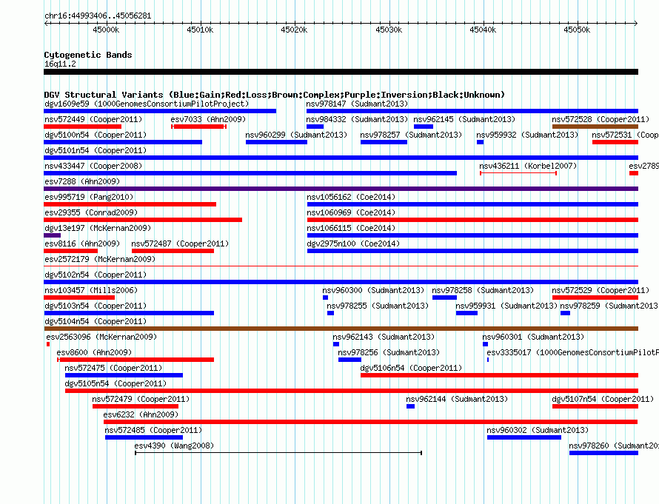The height and width of the screenshot is (504, 659).
Task: Select nsv962144 (Sudmant2013) variant label
Action: [457, 399]
